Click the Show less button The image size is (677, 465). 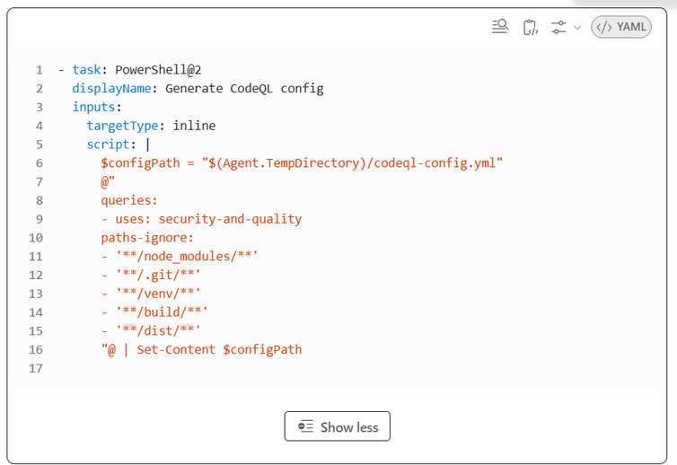338,426
